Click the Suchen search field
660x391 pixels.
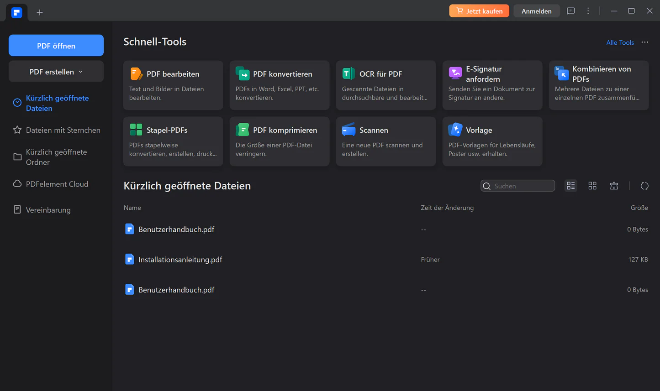(x=518, y=186)
